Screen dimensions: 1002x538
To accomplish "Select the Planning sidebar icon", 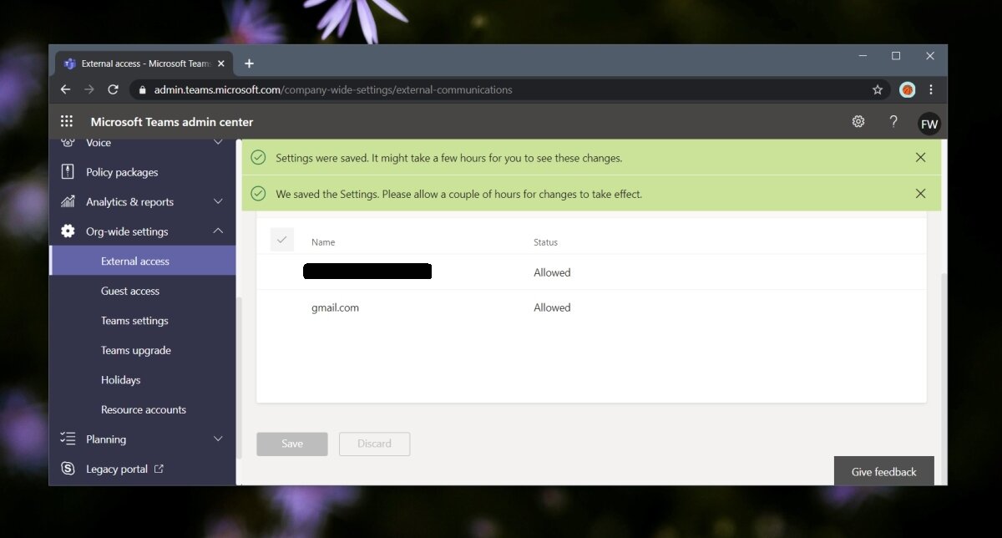I will coord(68,439).
